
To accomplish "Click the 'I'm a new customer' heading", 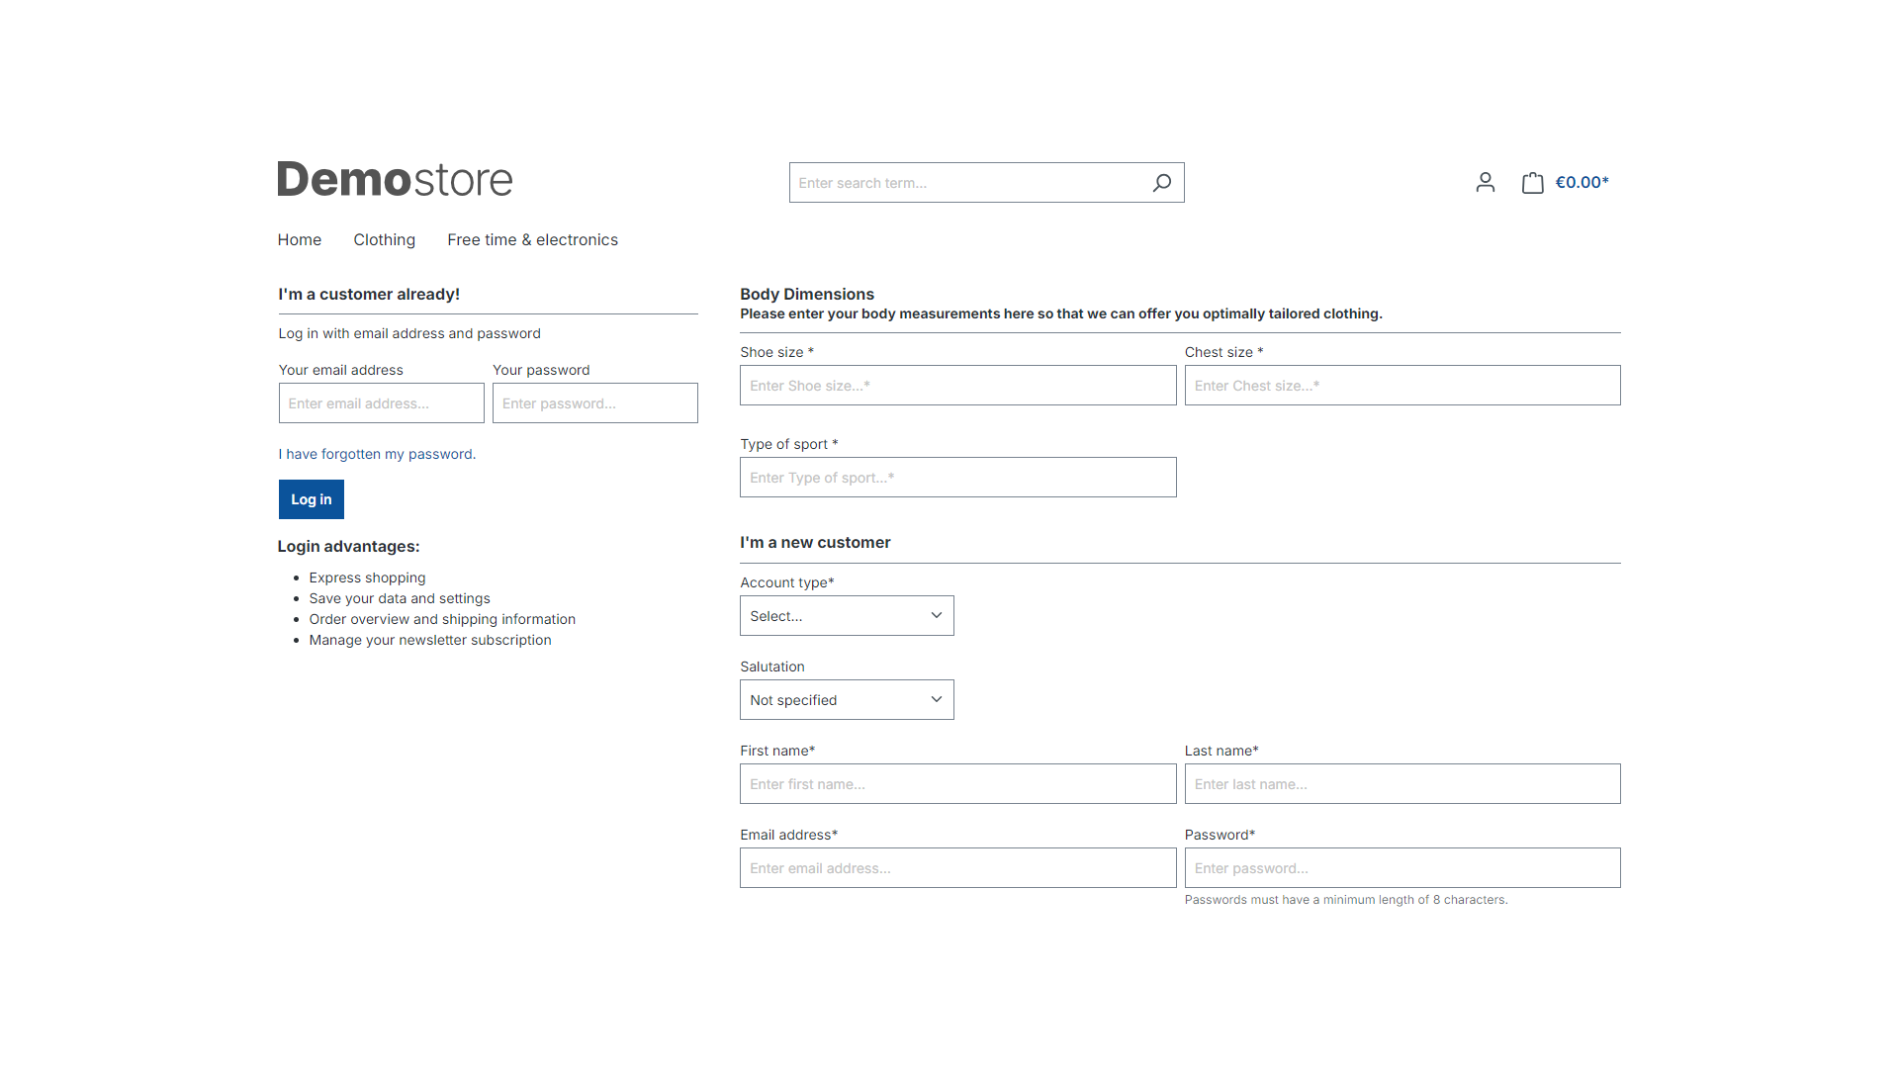I will click(815, 542).
